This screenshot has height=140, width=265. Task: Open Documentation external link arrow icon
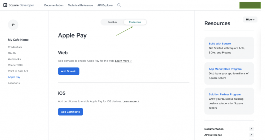pyautogui.click(x=251, y=129)
